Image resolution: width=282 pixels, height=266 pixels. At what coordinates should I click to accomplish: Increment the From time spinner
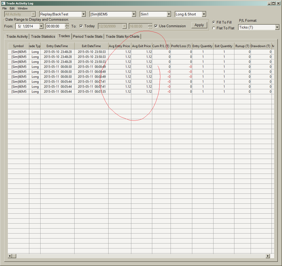(x=67, y=25)
